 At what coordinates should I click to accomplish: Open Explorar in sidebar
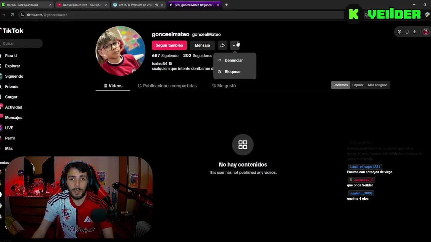12,66
